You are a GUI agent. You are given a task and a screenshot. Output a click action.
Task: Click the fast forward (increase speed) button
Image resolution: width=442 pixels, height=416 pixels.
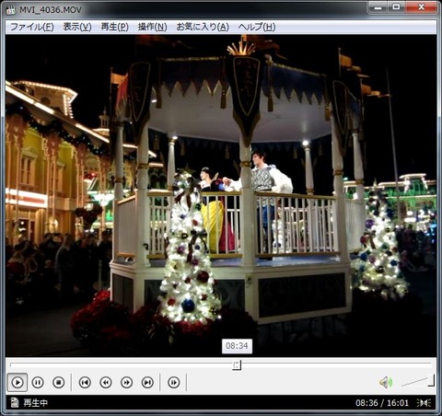coord(127,383)
